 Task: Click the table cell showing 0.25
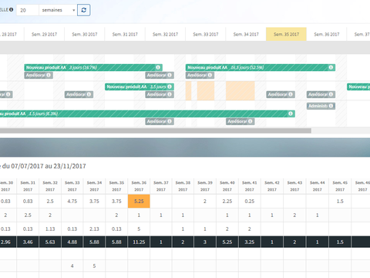[250, 202]
